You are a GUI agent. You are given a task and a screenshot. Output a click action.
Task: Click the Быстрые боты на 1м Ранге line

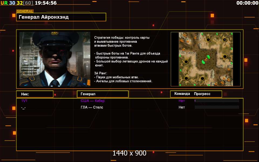(127, 53)
